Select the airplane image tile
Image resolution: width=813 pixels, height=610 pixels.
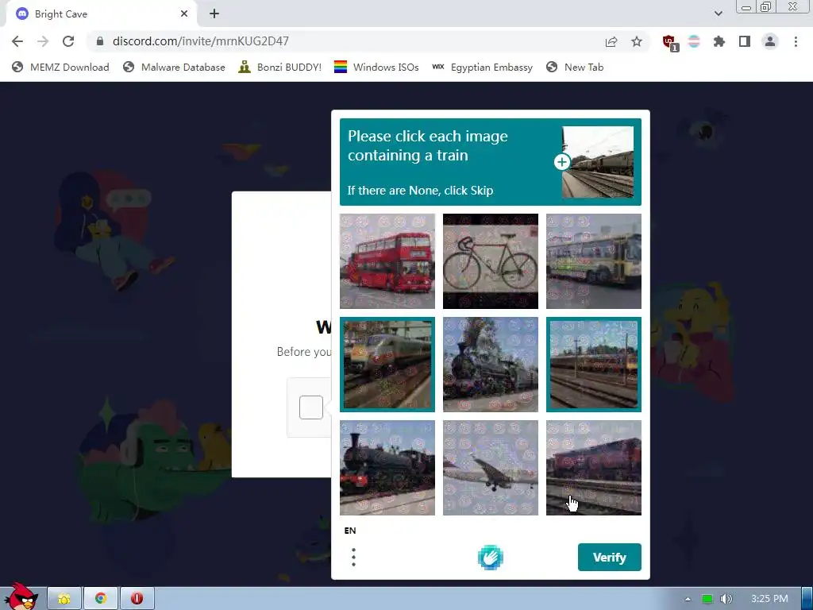tap(491, 467)
